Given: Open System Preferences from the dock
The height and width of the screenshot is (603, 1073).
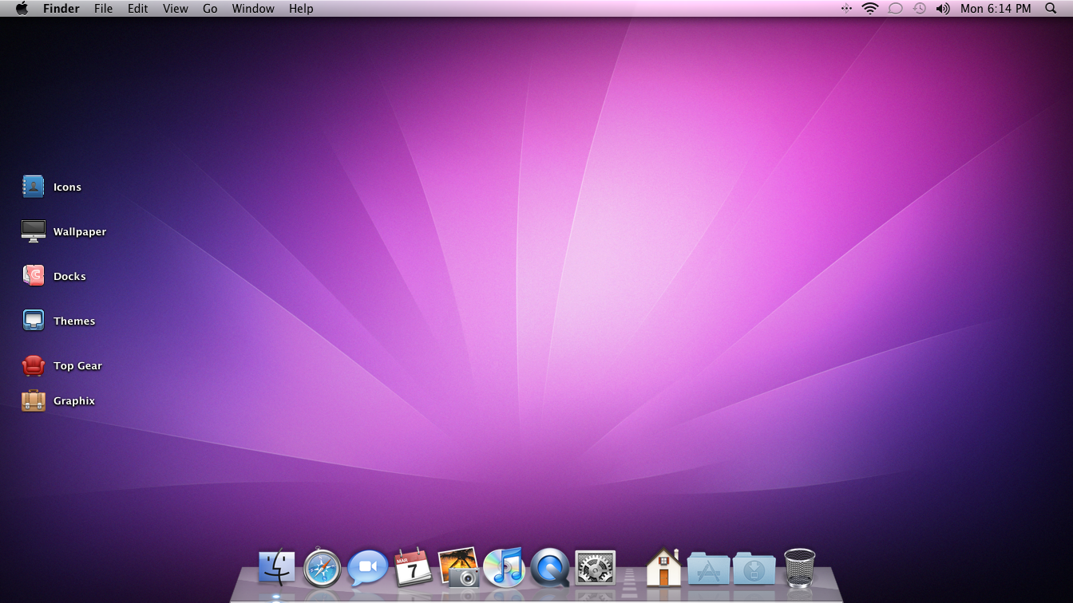Looking at the screenshot, I should pyautogui.click(x=596, y=568).
